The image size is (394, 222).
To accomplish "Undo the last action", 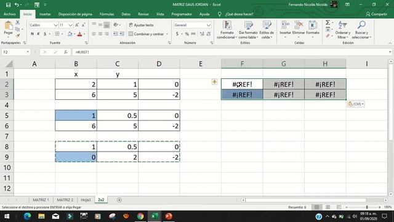I will tap(17, 4).
